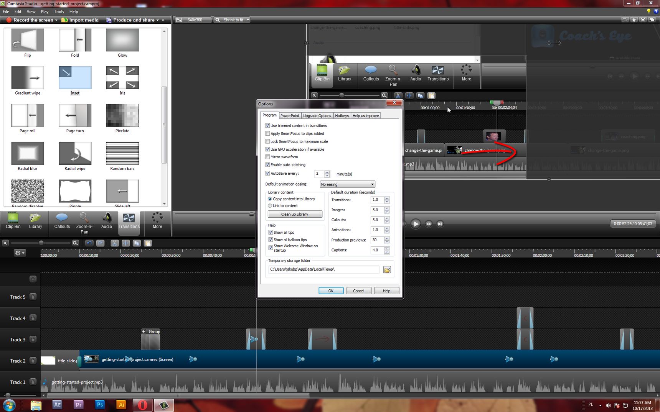Screen dimensions: 660x412
Task: Click Help button in Options dialog
Action: coord(386,291)
